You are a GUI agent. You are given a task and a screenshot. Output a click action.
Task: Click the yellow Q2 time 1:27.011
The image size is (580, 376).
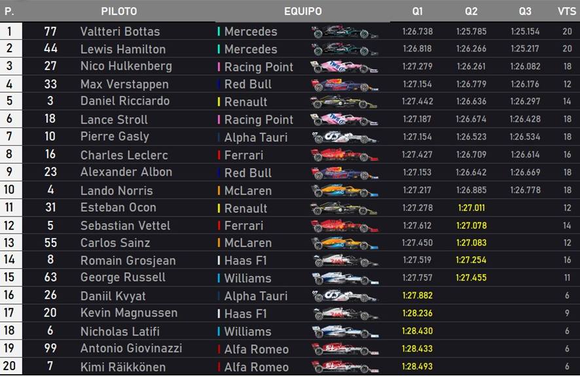(471, 208)
